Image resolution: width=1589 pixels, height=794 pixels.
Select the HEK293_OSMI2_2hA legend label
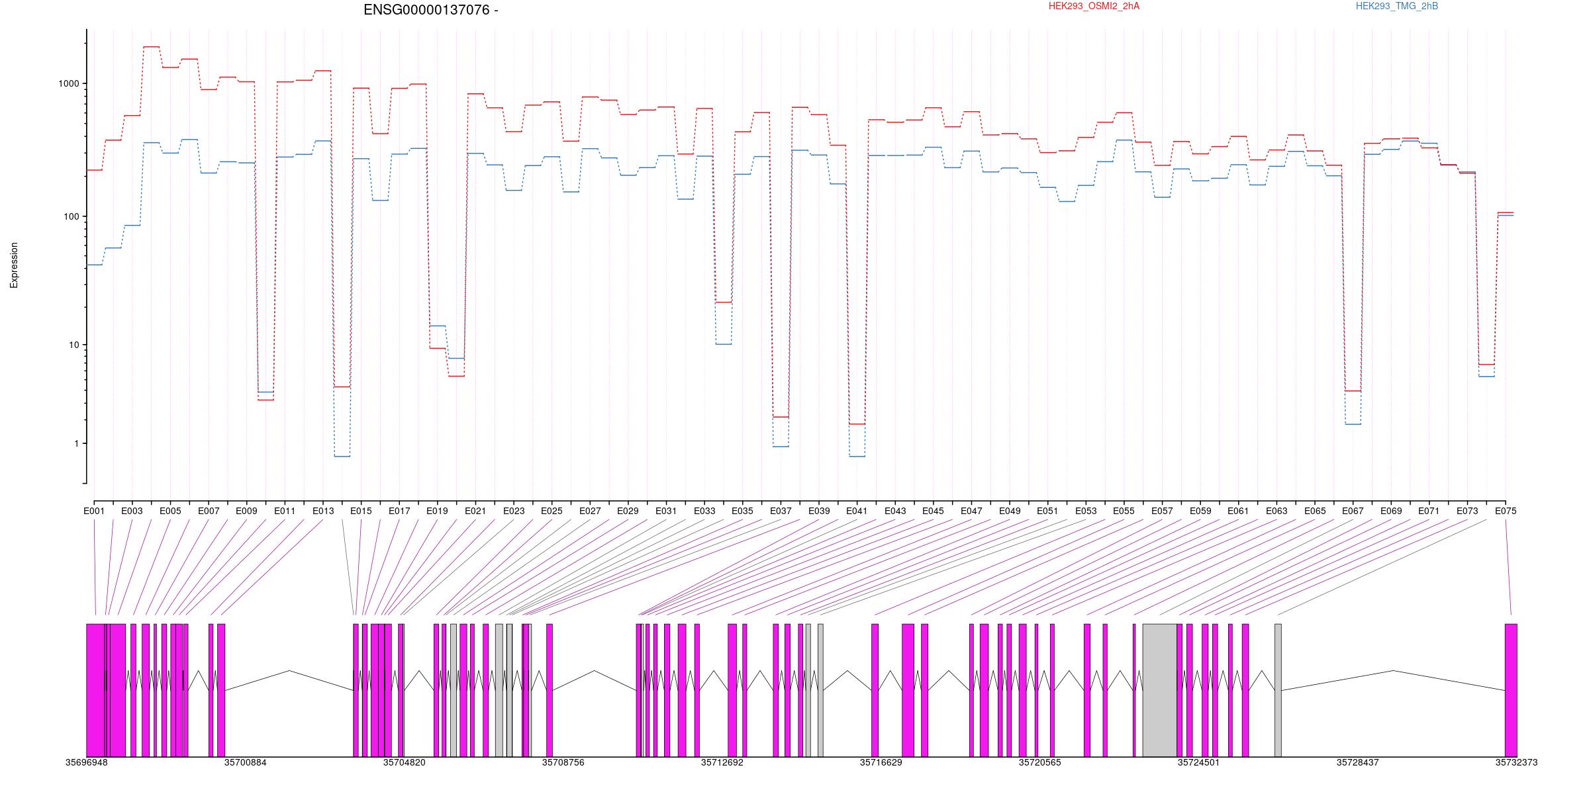tap(1094, 6)
